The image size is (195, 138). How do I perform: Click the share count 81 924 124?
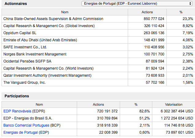tap(155, 68)
